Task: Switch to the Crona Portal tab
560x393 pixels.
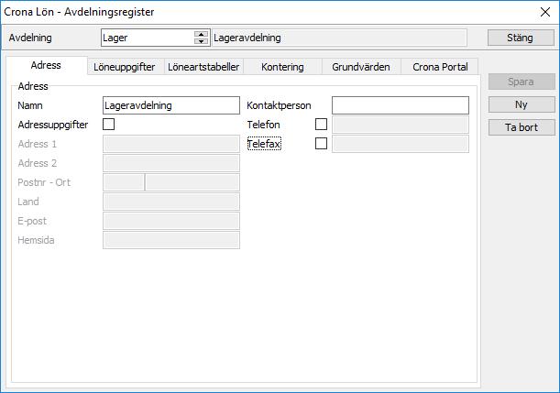Action: [x=440, y=67]
